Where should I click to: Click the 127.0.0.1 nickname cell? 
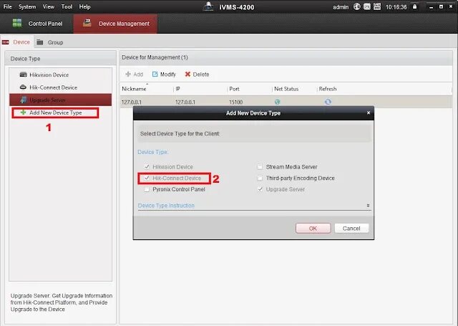coord(132,102)
